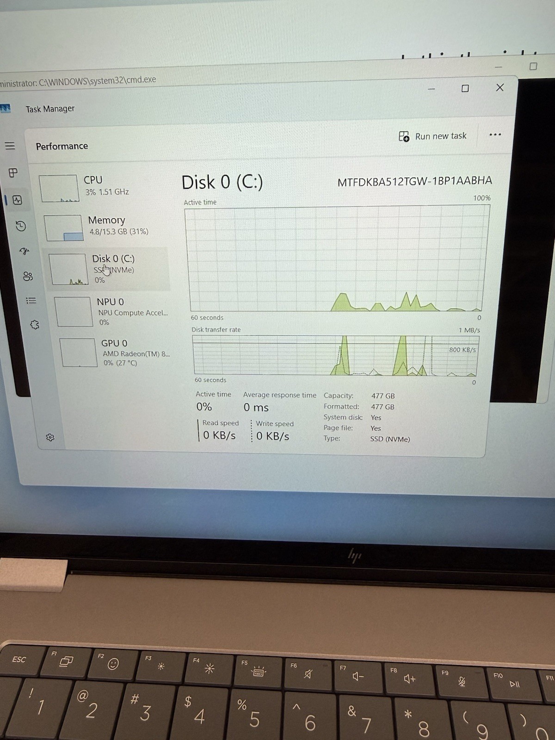The width and height of the screenshot is (555, 740).
Task: Open the Services page icon in sidebar
Action: pyautogui.click(x=35, y=325)
